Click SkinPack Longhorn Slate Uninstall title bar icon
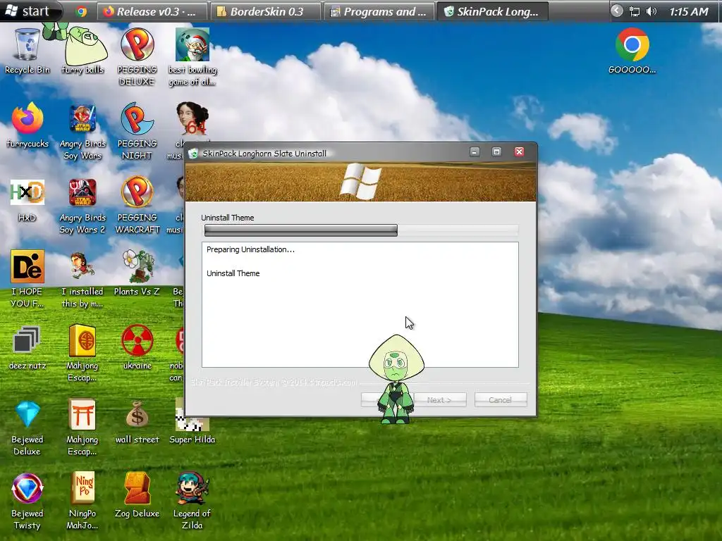The width and height of the screenshot is (722, 541). pos(193,153)
